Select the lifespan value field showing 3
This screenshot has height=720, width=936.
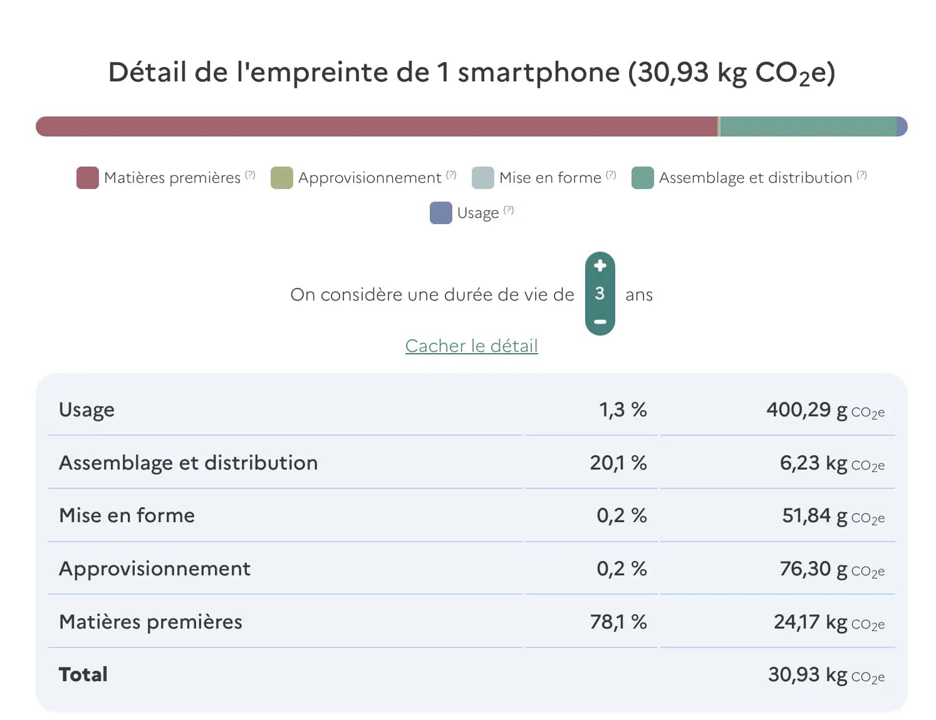pos(600,294)
